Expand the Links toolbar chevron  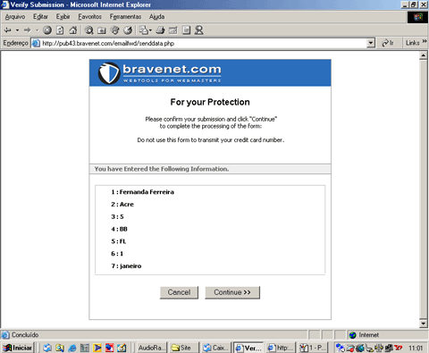click(x=425, y=42)
